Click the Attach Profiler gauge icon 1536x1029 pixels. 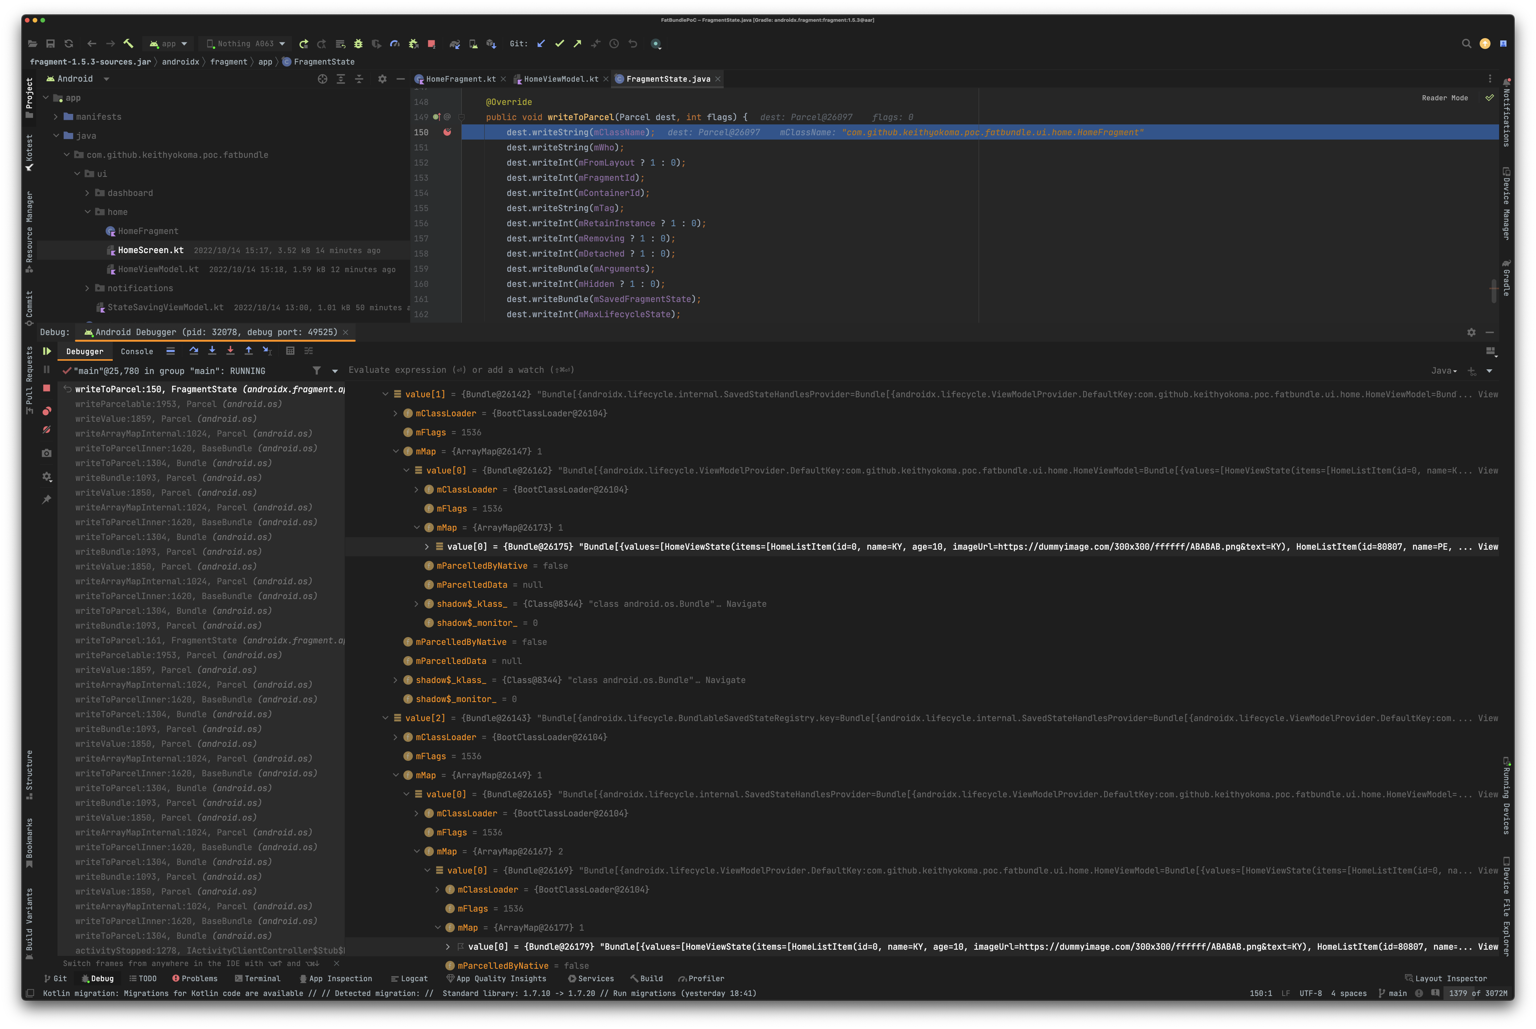(394, 44)
